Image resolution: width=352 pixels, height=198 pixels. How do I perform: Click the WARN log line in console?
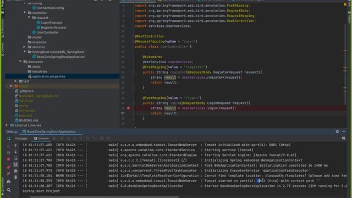184,175
